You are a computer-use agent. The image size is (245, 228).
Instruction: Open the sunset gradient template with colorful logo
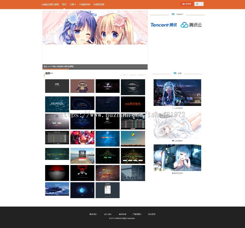pyautogui.click(x=133, y=139)
